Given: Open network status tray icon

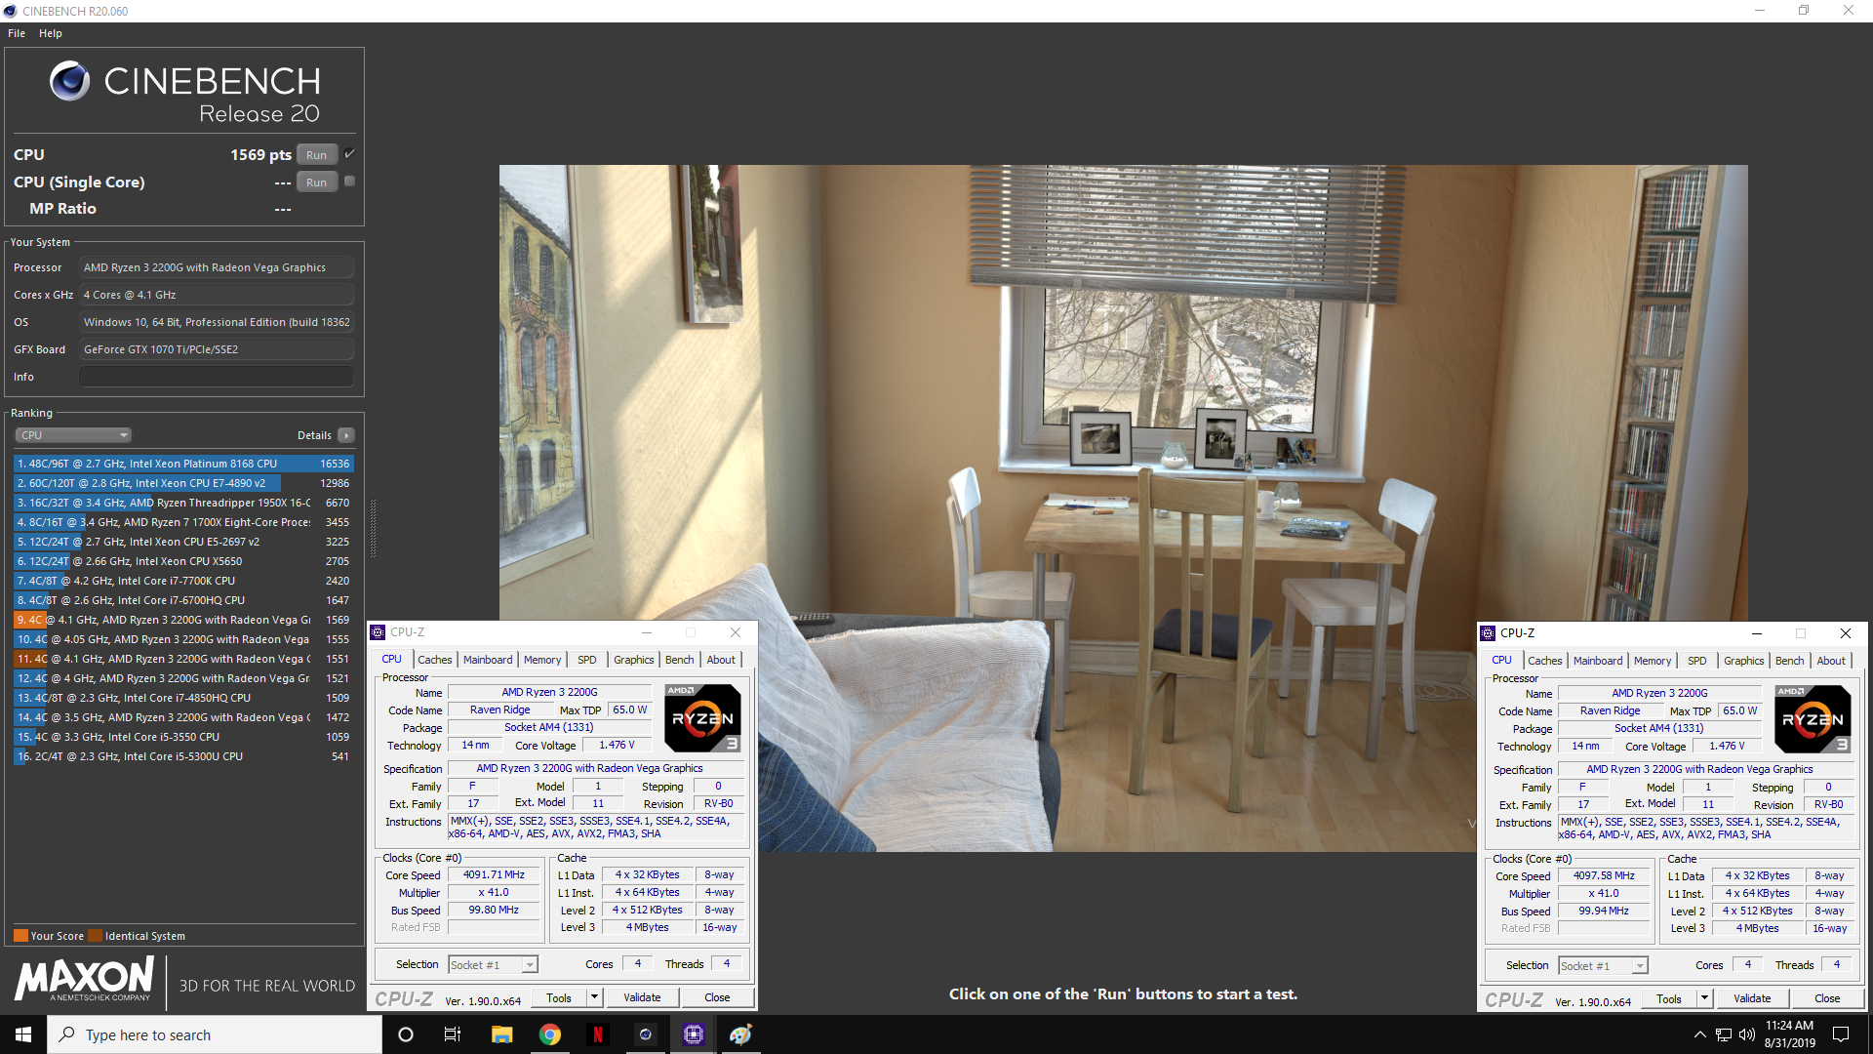Looking at the screenshot, I should [1724, 1034].
